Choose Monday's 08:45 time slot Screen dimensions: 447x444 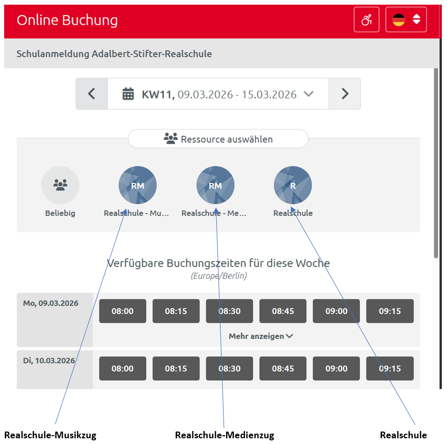tap(283, 311)
